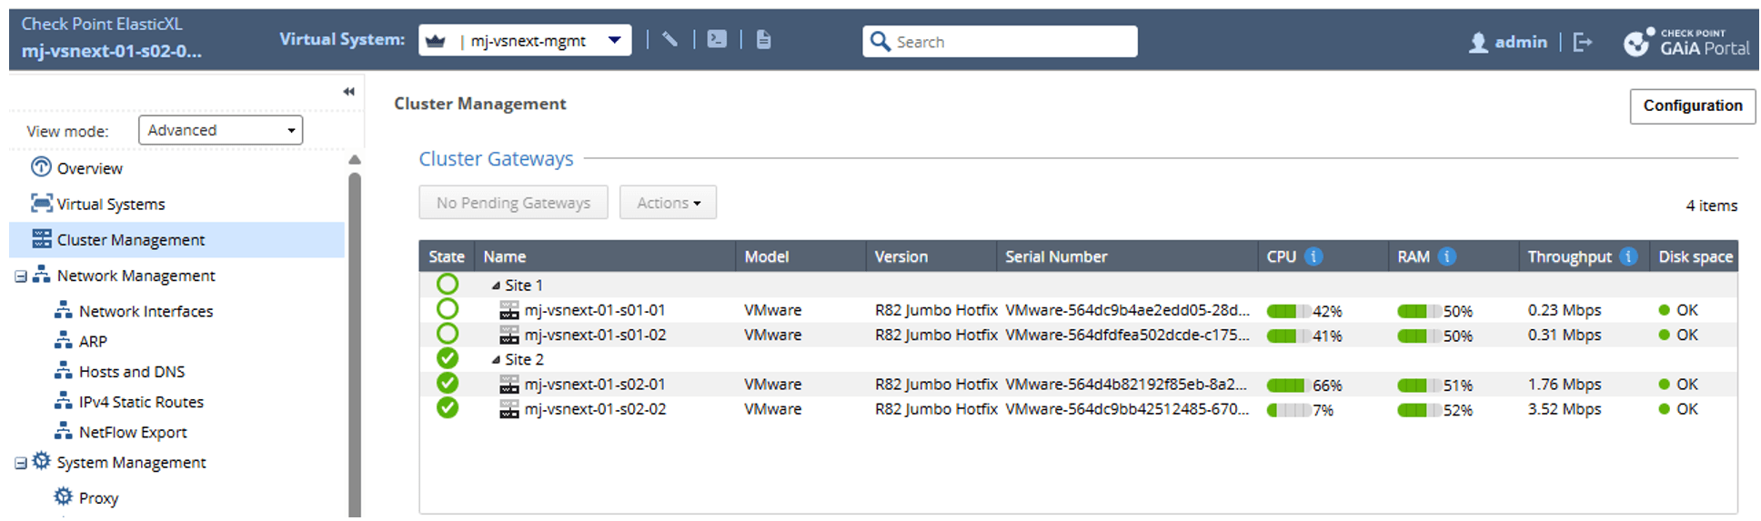Image resolution: width=1761 pixels, height=521 pixels.
Task: Open the View mode Advanced dropdown
Action: pyautogui.click(x=220, y=130)
